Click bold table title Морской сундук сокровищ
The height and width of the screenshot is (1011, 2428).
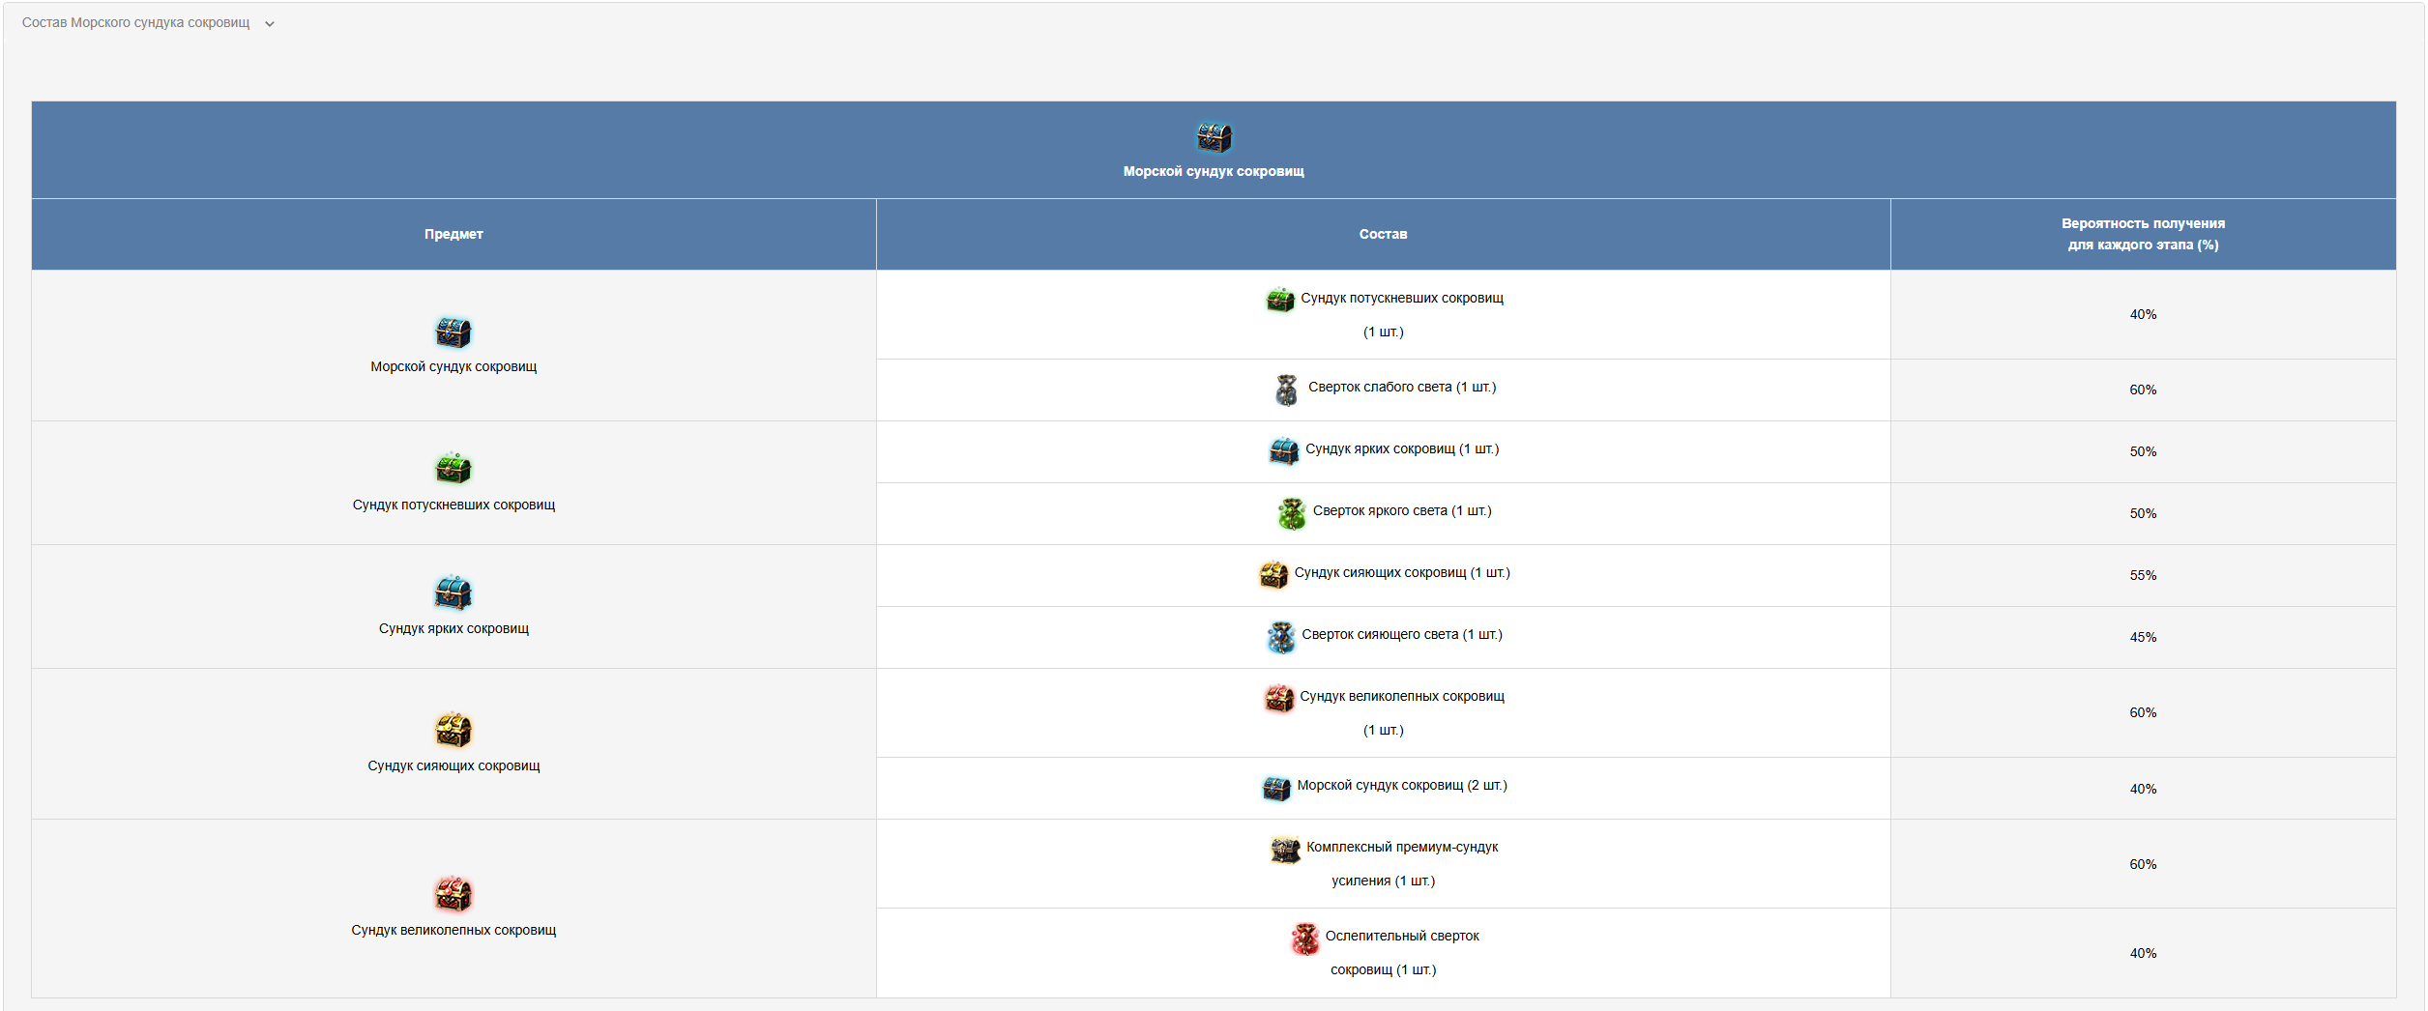[1214, 171]
